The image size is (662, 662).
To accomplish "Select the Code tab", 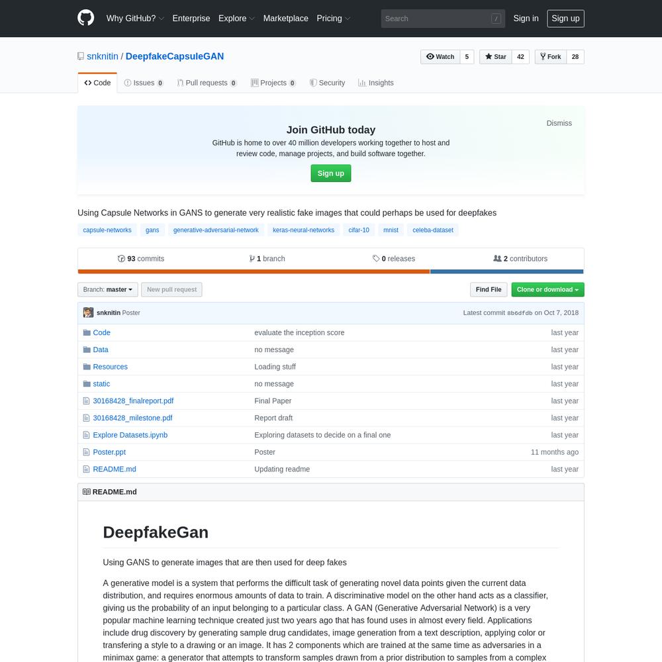I will click(x=97, y=83).
